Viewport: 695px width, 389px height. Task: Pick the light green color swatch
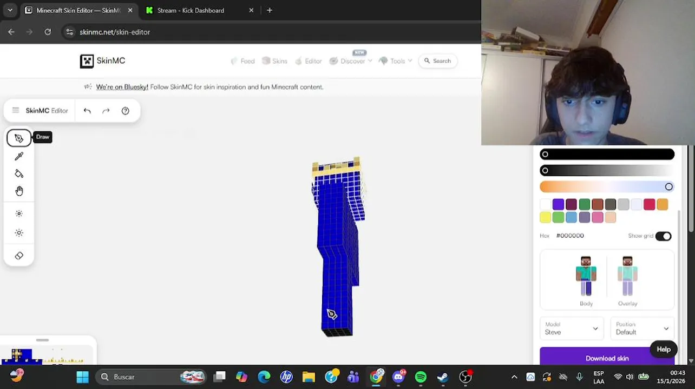point(558,217)
